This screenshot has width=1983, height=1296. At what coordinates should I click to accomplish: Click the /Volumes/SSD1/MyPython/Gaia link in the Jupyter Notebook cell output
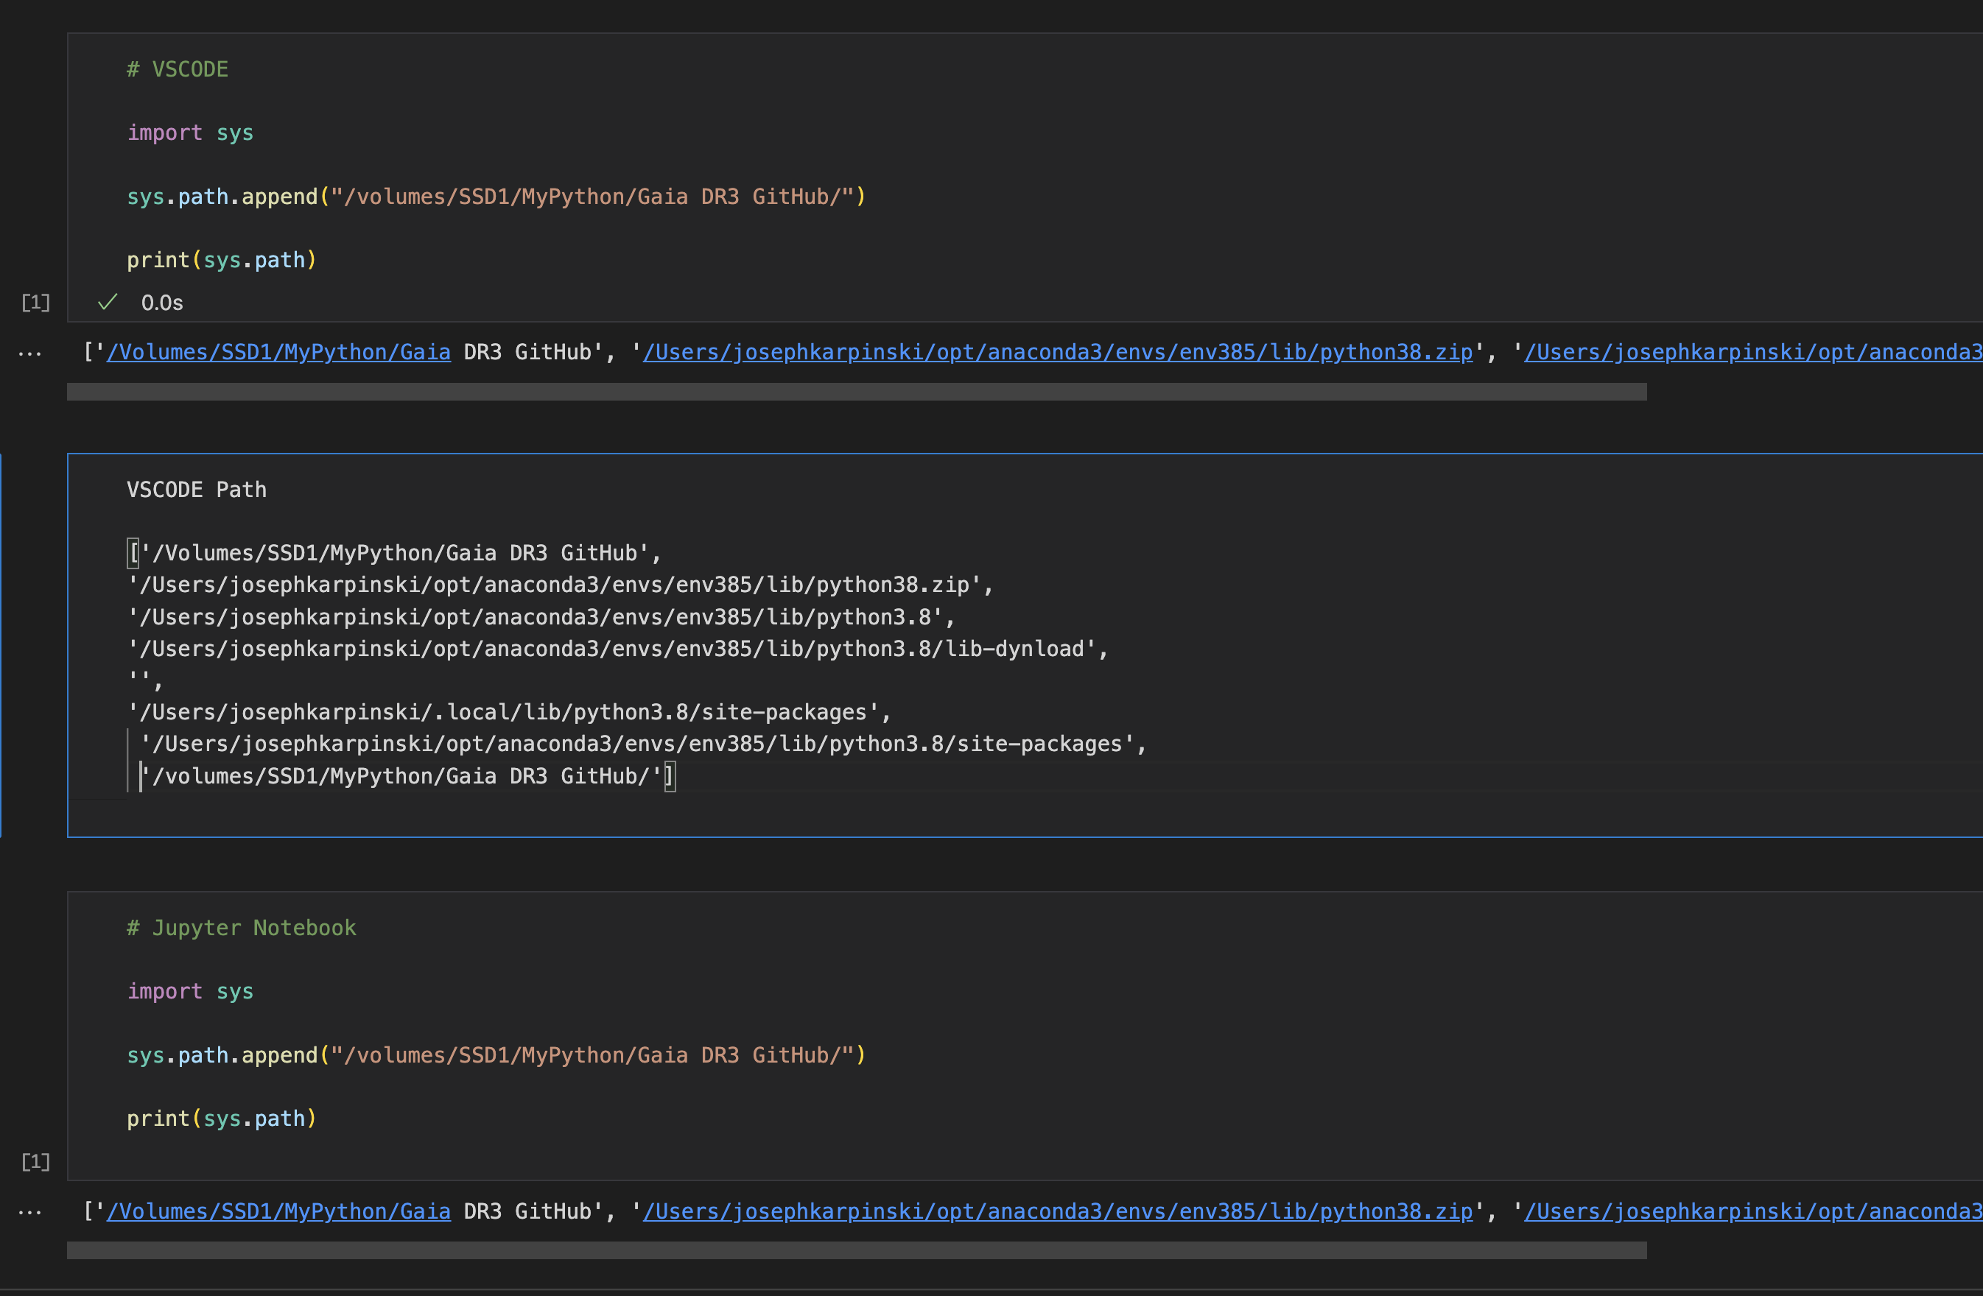tap(278, 1211)
